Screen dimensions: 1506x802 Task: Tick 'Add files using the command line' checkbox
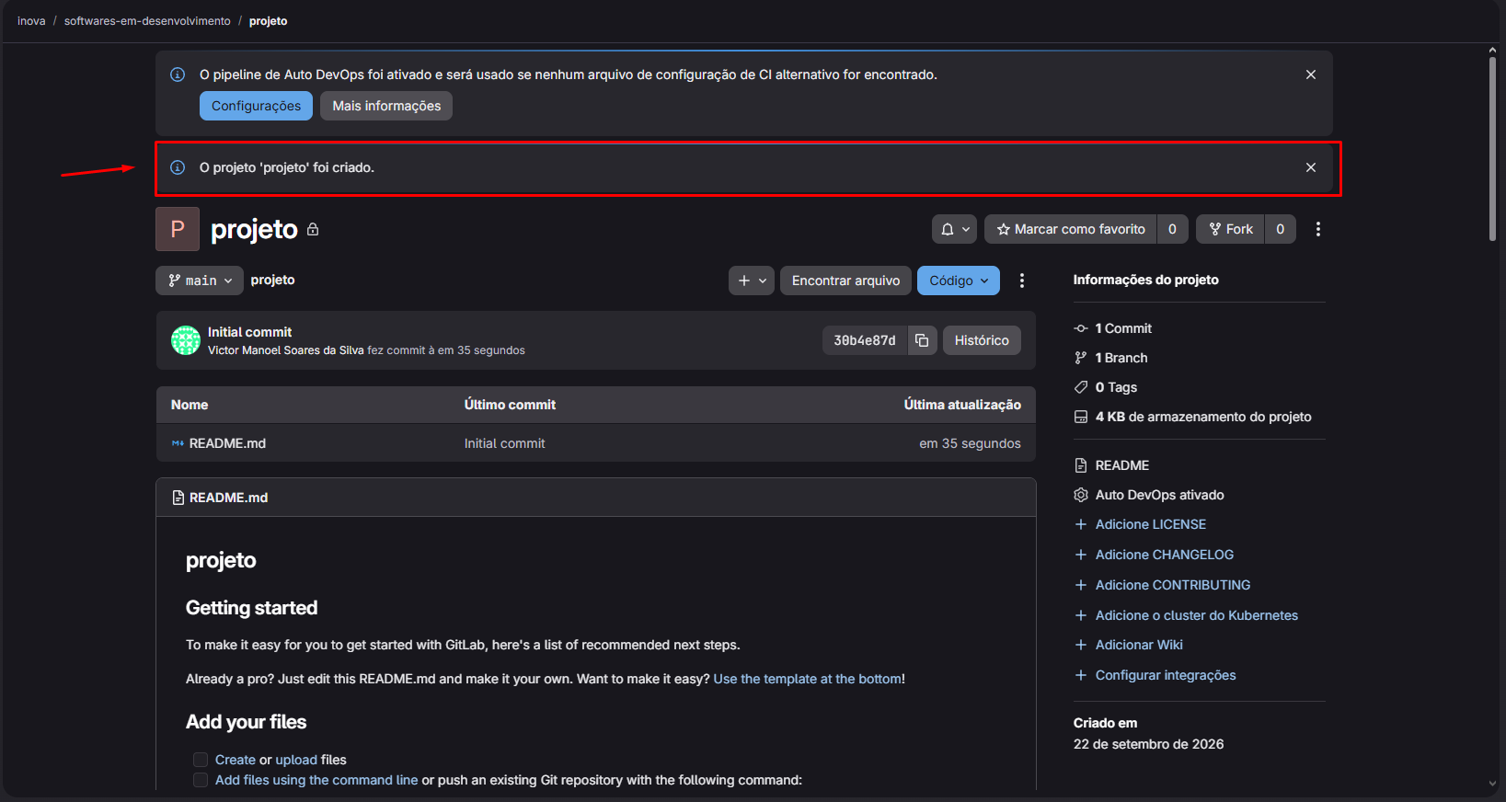click(x=201, y=780)
